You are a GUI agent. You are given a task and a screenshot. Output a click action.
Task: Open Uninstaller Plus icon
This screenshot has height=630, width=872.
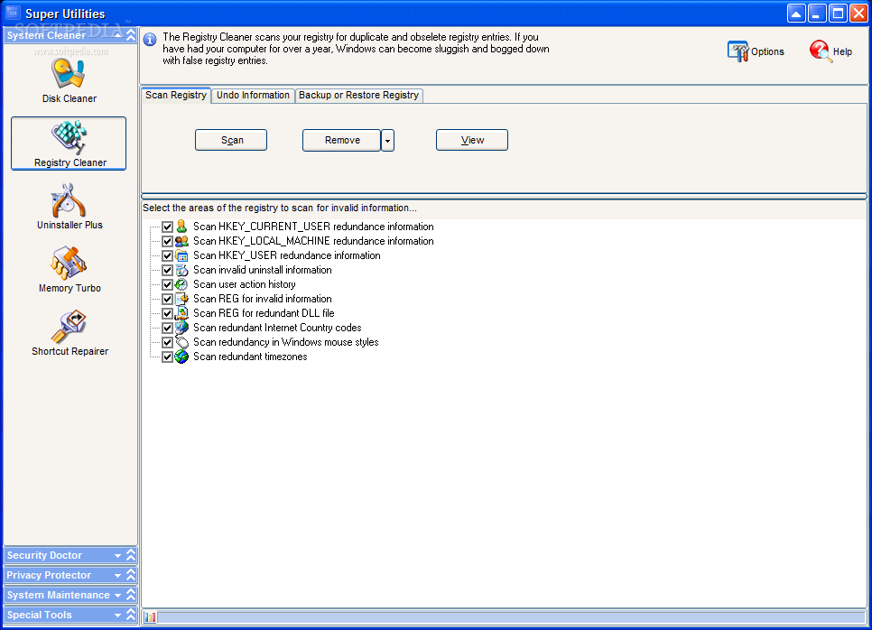tap(68, 200)
